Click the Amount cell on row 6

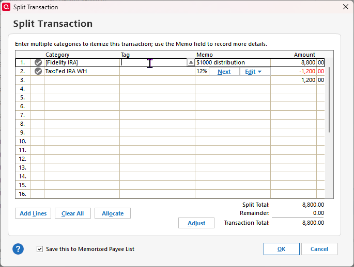pos(298,106)
